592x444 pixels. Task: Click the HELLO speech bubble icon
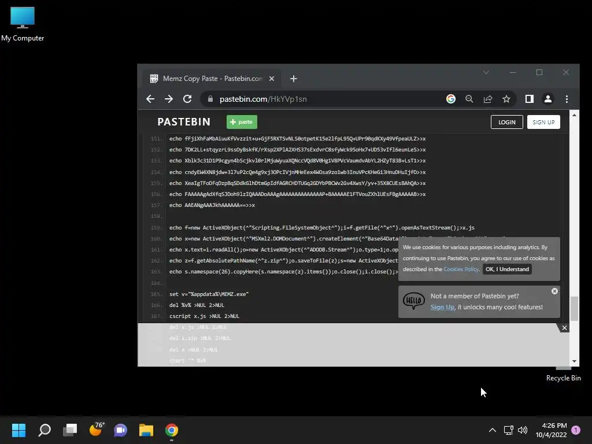click(413, 301)
